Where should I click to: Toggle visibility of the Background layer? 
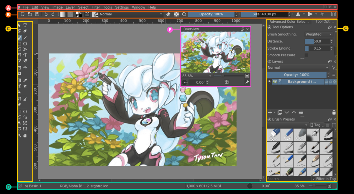269,82
